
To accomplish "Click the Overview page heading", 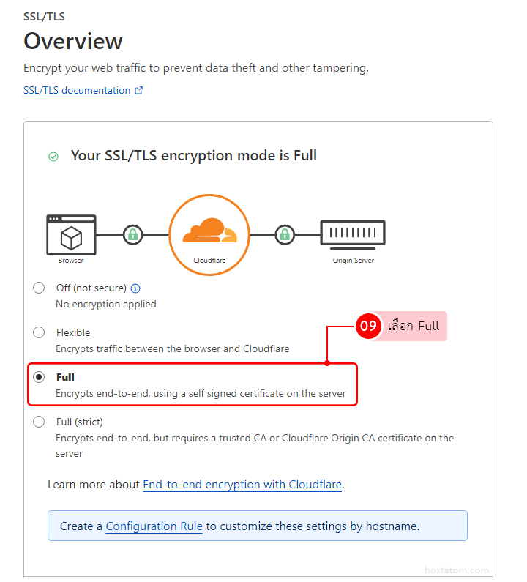I will pyautogui.click(x=73, y=41).
